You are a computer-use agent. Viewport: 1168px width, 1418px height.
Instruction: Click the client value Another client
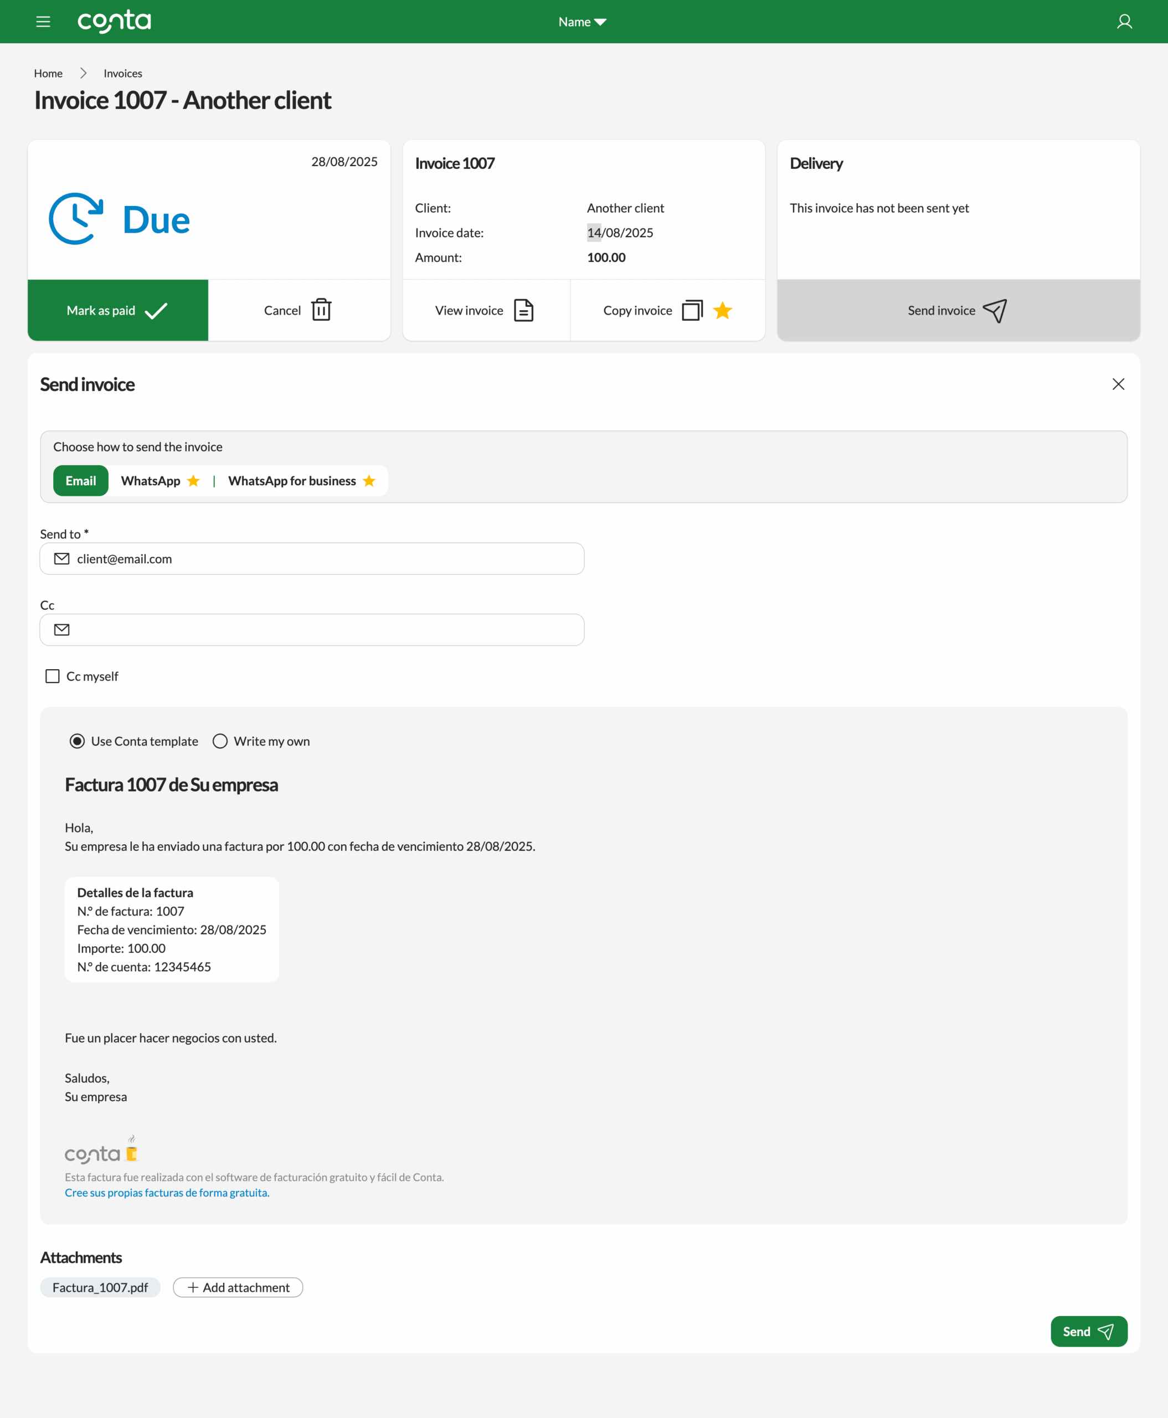click(625, 208)
